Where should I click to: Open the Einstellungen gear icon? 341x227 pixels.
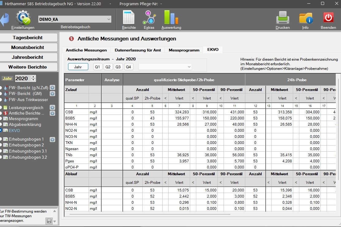pos(23,17)
